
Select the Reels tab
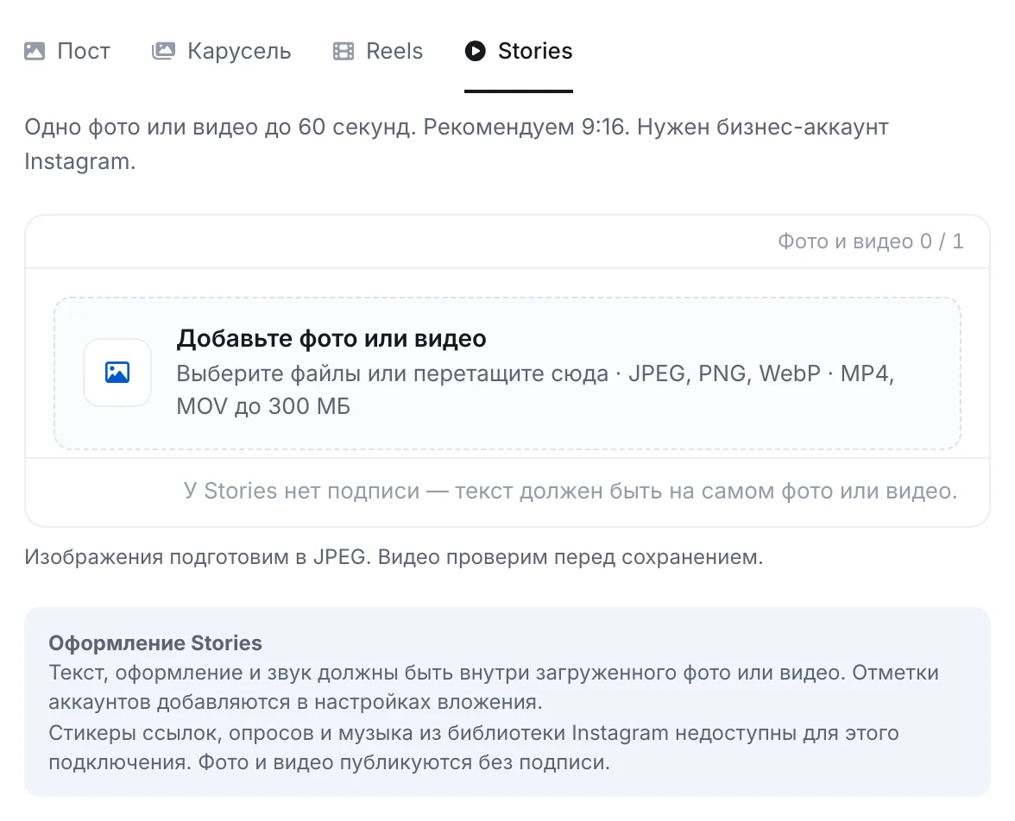pyautogui.click(x=378, y=51)
